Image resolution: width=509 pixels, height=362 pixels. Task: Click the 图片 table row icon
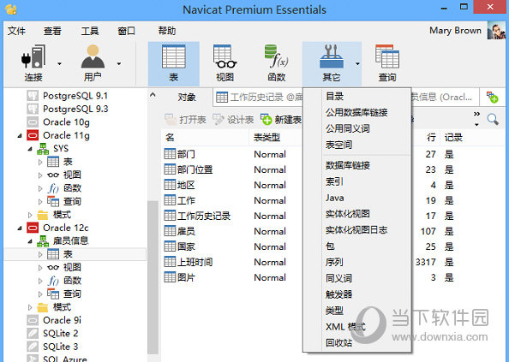170,277
